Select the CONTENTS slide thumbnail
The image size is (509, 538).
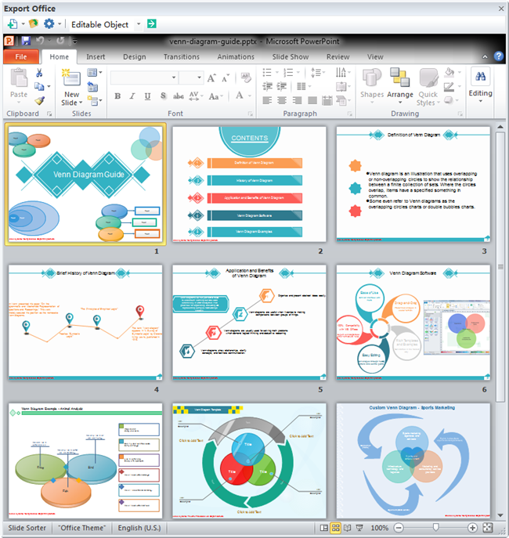[249, 184]
